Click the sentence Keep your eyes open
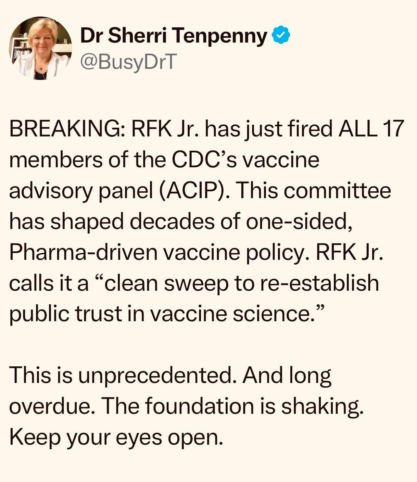 click(x=116, y=437)
